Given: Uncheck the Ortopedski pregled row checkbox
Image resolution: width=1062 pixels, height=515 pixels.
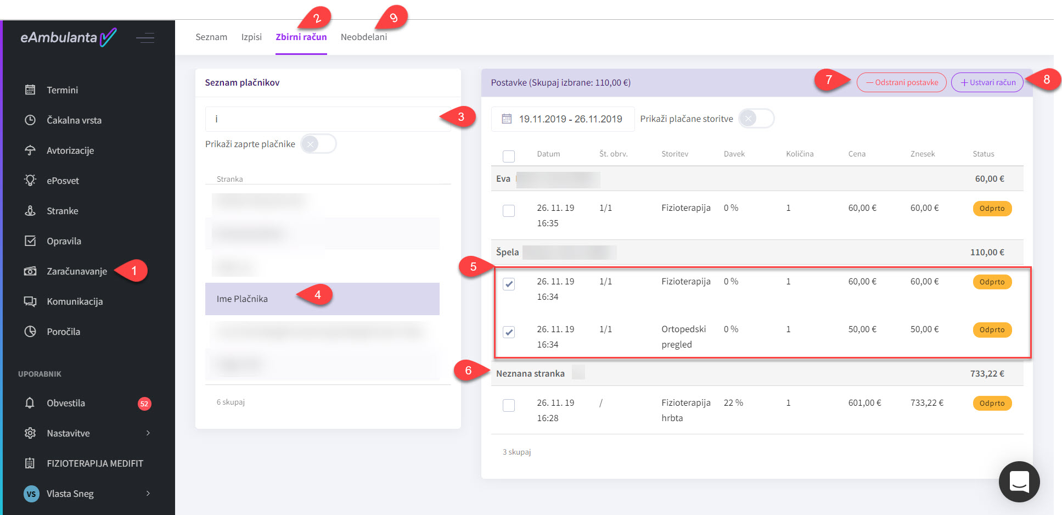Looking at the screenshot, I should (x=509, y=332).
